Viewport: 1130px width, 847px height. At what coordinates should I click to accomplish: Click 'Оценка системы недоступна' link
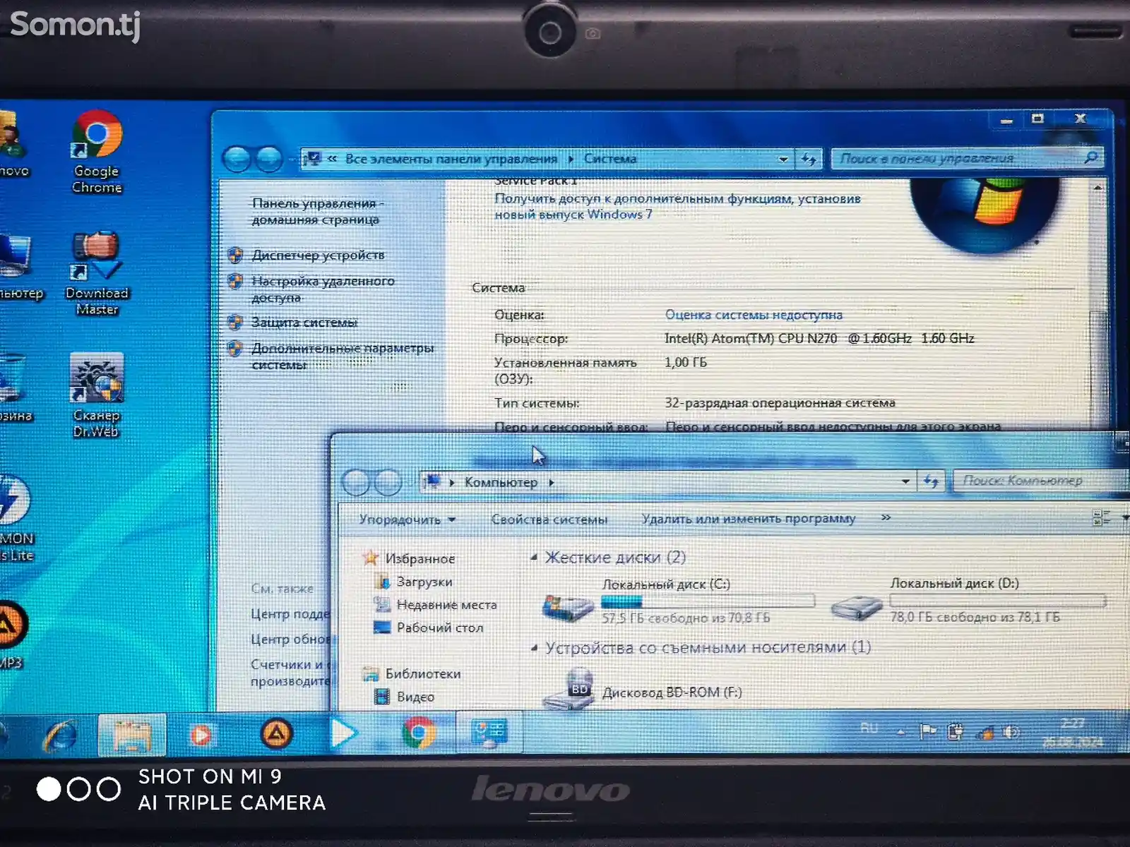click(x=754, y=315)
